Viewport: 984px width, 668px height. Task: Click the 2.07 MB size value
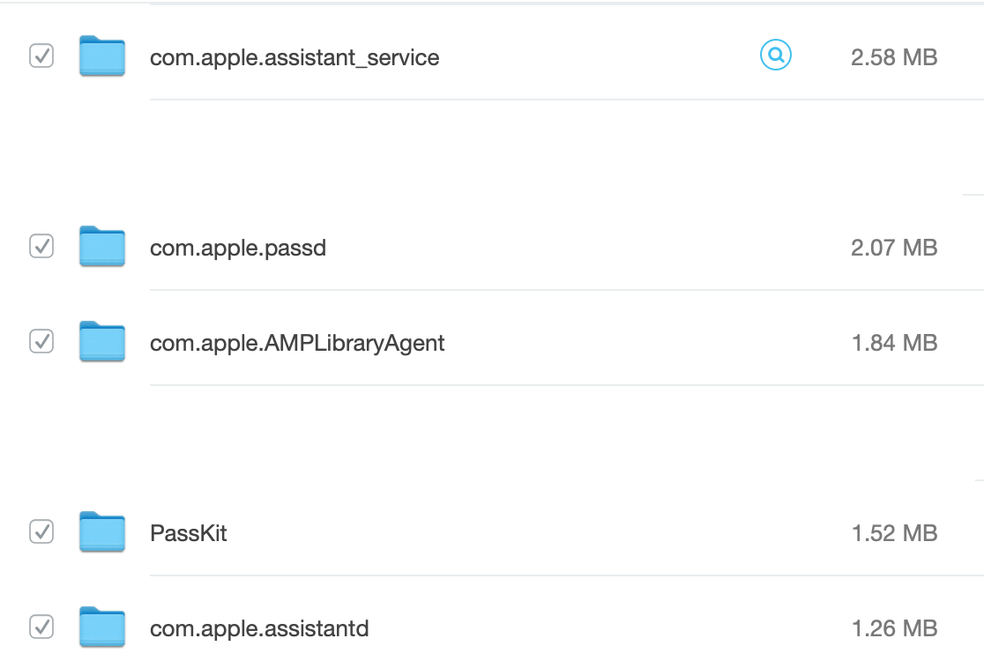point(893,249)
